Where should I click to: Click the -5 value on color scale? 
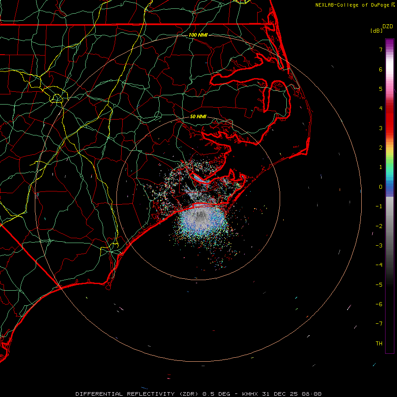coord(379,285)
